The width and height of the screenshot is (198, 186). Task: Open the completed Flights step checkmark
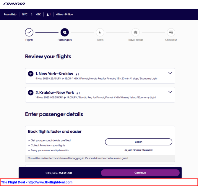click(29, 32)
